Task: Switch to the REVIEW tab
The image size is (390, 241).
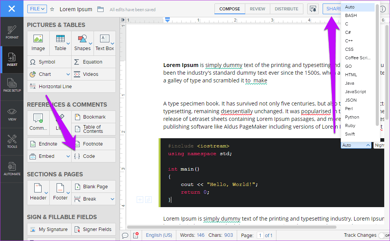Action: pyautogui.click(x=258, y=9)
